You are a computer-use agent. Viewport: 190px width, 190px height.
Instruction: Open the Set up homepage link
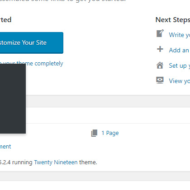point(179,66)
